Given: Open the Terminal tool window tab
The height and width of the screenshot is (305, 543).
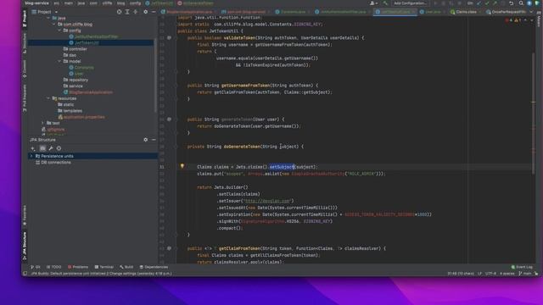Looking at the screenshot, I should point(104,267).
